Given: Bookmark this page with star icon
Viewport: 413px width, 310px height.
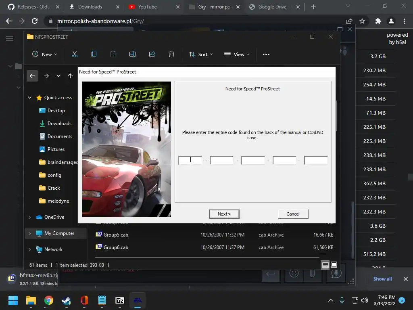Looking at the screenshot, I should 362,21.
